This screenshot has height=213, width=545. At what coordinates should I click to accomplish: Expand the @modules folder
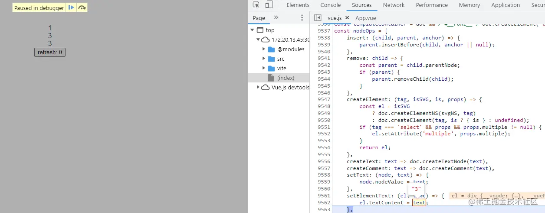pos(264,49)
